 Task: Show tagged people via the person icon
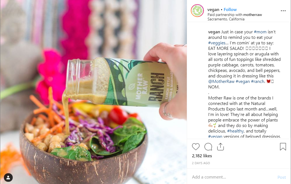pyautogui.click(x=8, y=178)
